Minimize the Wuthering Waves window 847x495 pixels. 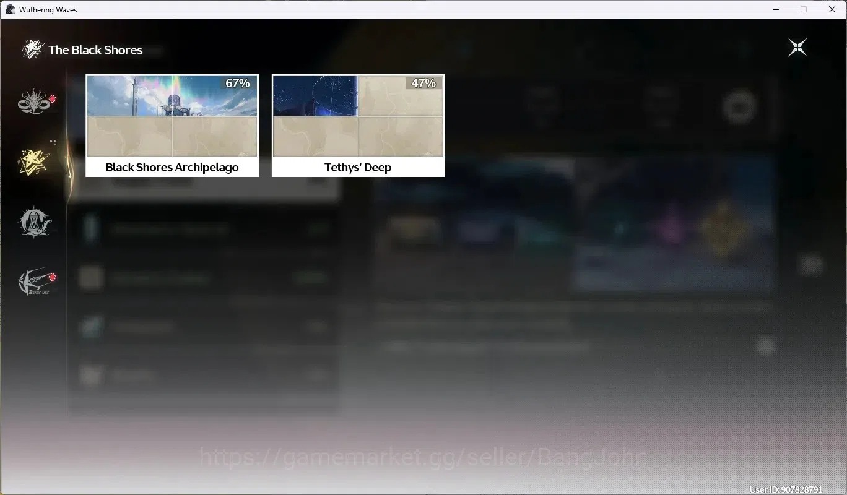[776, 9]
